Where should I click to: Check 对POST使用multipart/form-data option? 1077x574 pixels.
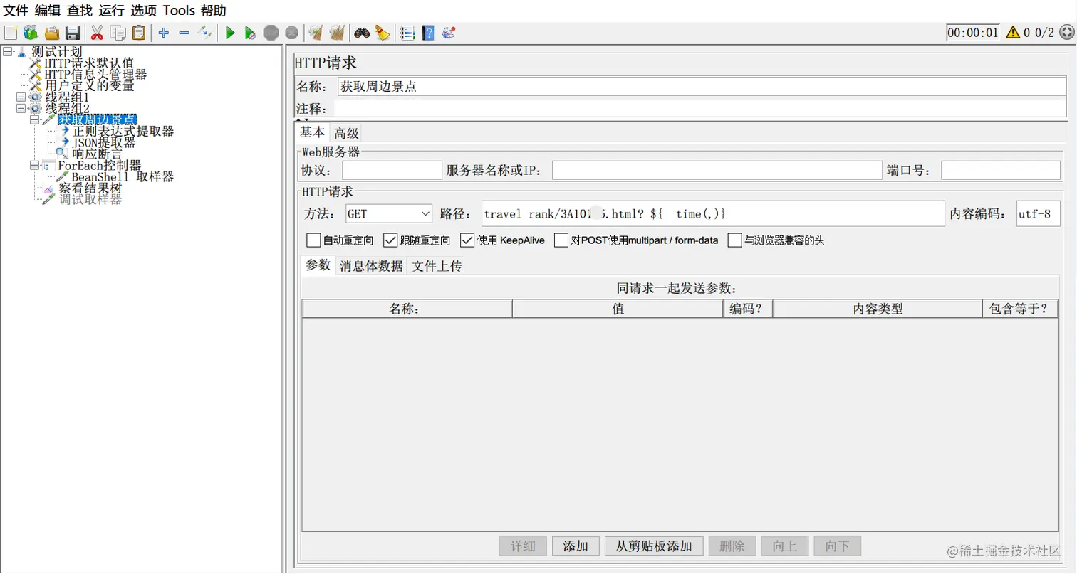pyautogui.click(x=560, y=240)
